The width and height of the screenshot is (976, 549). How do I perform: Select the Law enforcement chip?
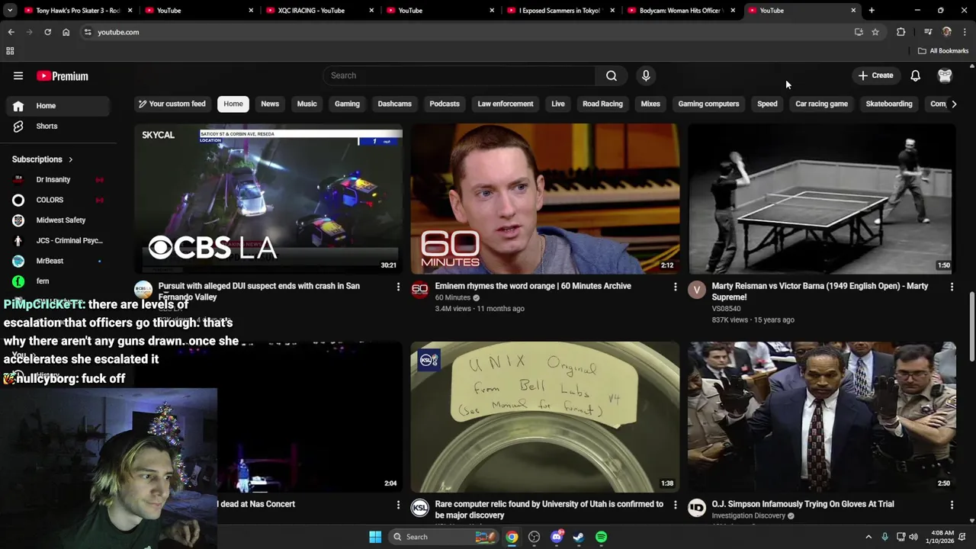click(x=506, y=104)
